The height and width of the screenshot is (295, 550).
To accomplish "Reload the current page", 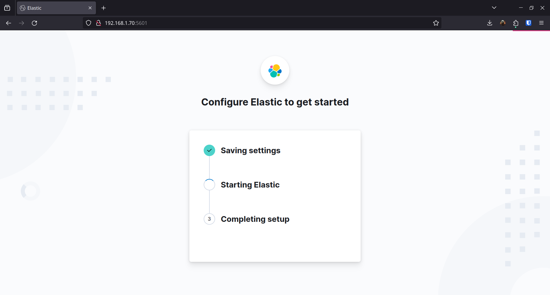I will pos(34,23).
